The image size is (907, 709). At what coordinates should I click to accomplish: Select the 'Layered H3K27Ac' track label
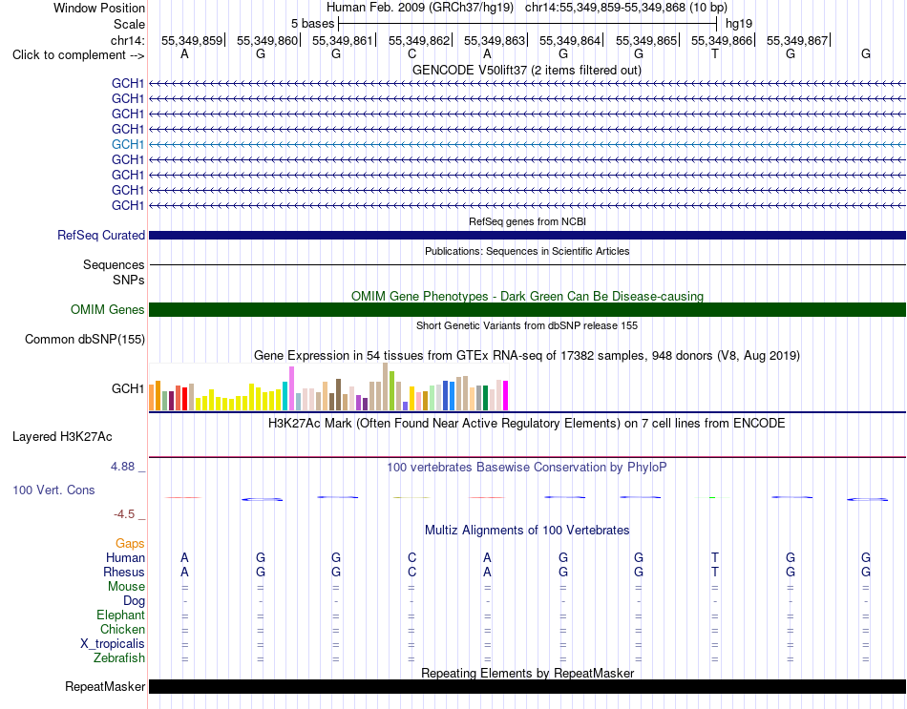[x=62, y=437]
